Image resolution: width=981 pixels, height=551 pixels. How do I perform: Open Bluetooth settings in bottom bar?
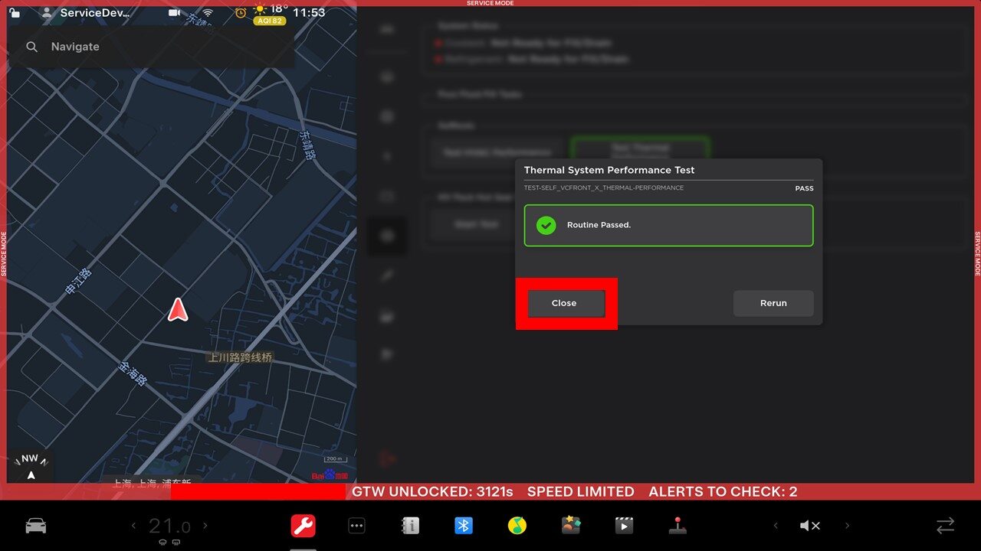(x=464, y=526)
